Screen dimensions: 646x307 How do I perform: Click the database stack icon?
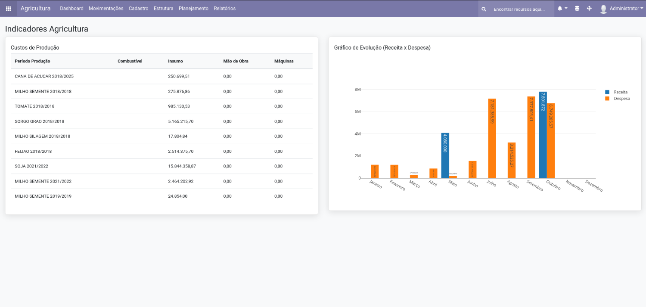point(577,9)
